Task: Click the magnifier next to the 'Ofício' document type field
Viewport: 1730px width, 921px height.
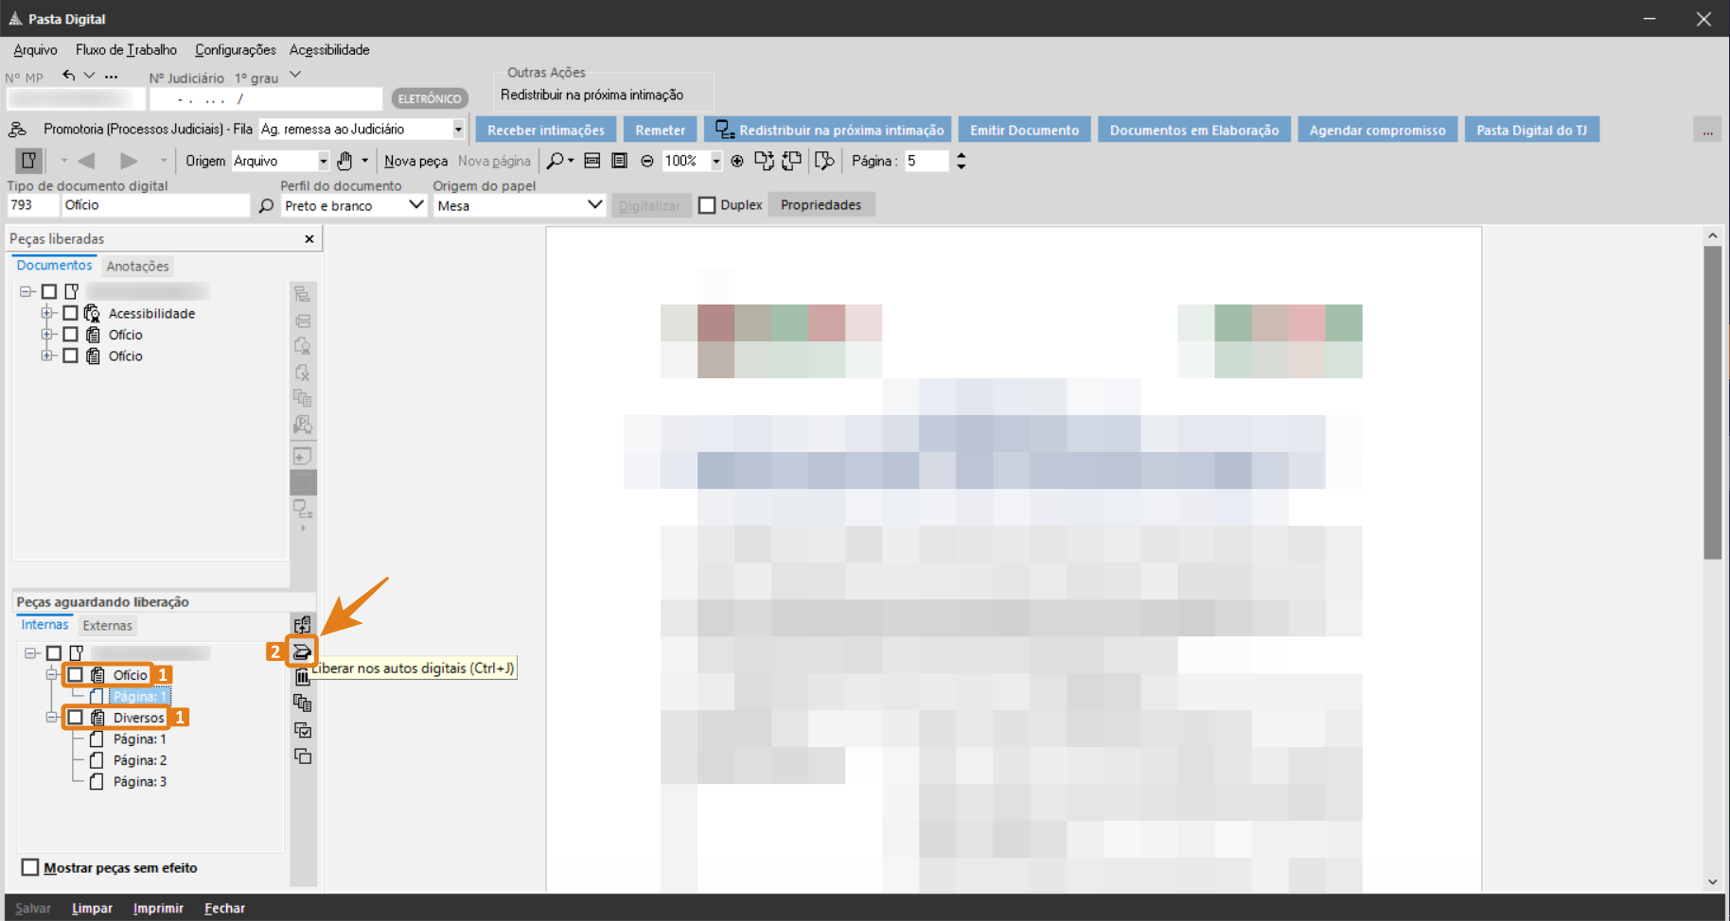Action: [x=266, y=205]
